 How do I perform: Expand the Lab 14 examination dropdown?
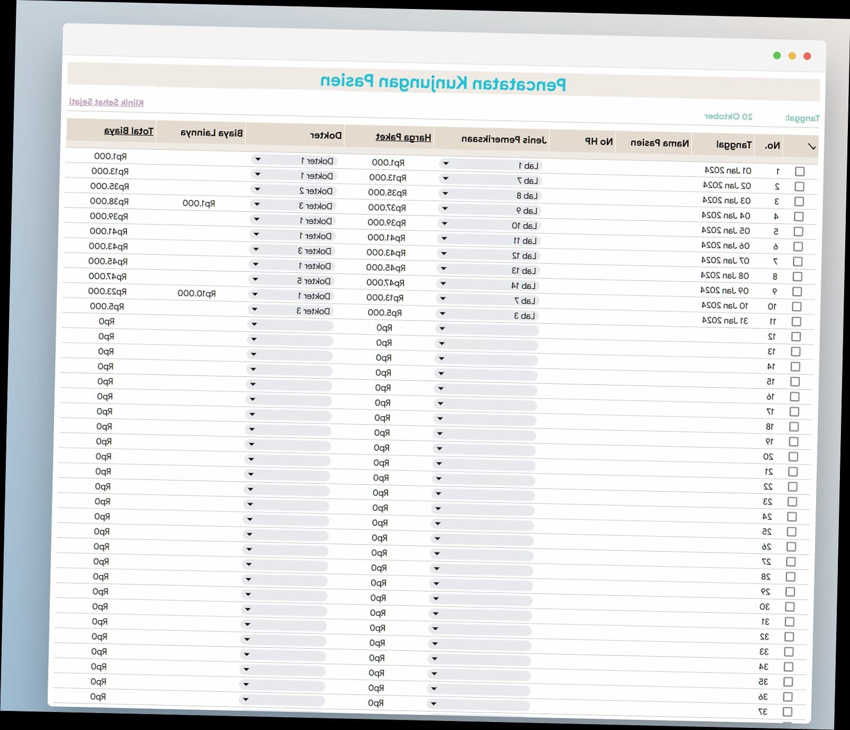point(443,284)
